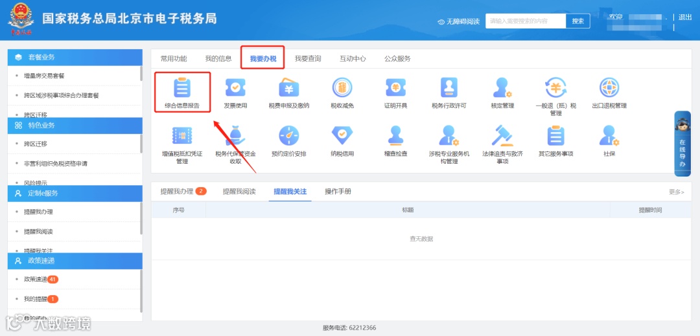The image size is (700, 336).
Task: Open 预约定价安排 icon
Action: pos(289,135)
